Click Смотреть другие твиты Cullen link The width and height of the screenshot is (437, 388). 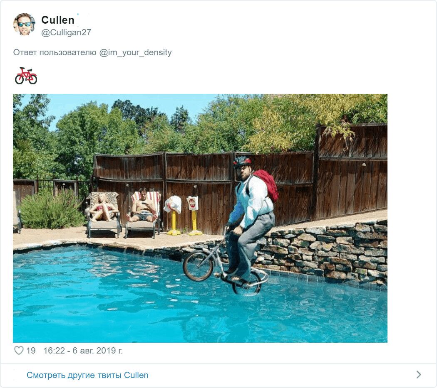[87, 375]
